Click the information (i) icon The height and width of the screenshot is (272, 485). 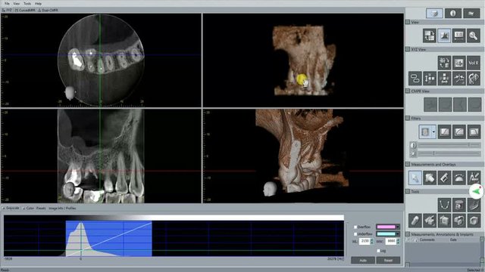[x=453, y=14]
